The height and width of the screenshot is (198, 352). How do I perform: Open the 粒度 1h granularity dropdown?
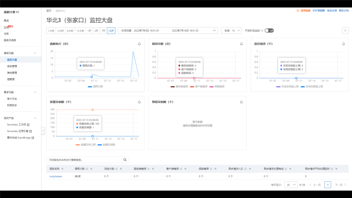click(231, 31)
